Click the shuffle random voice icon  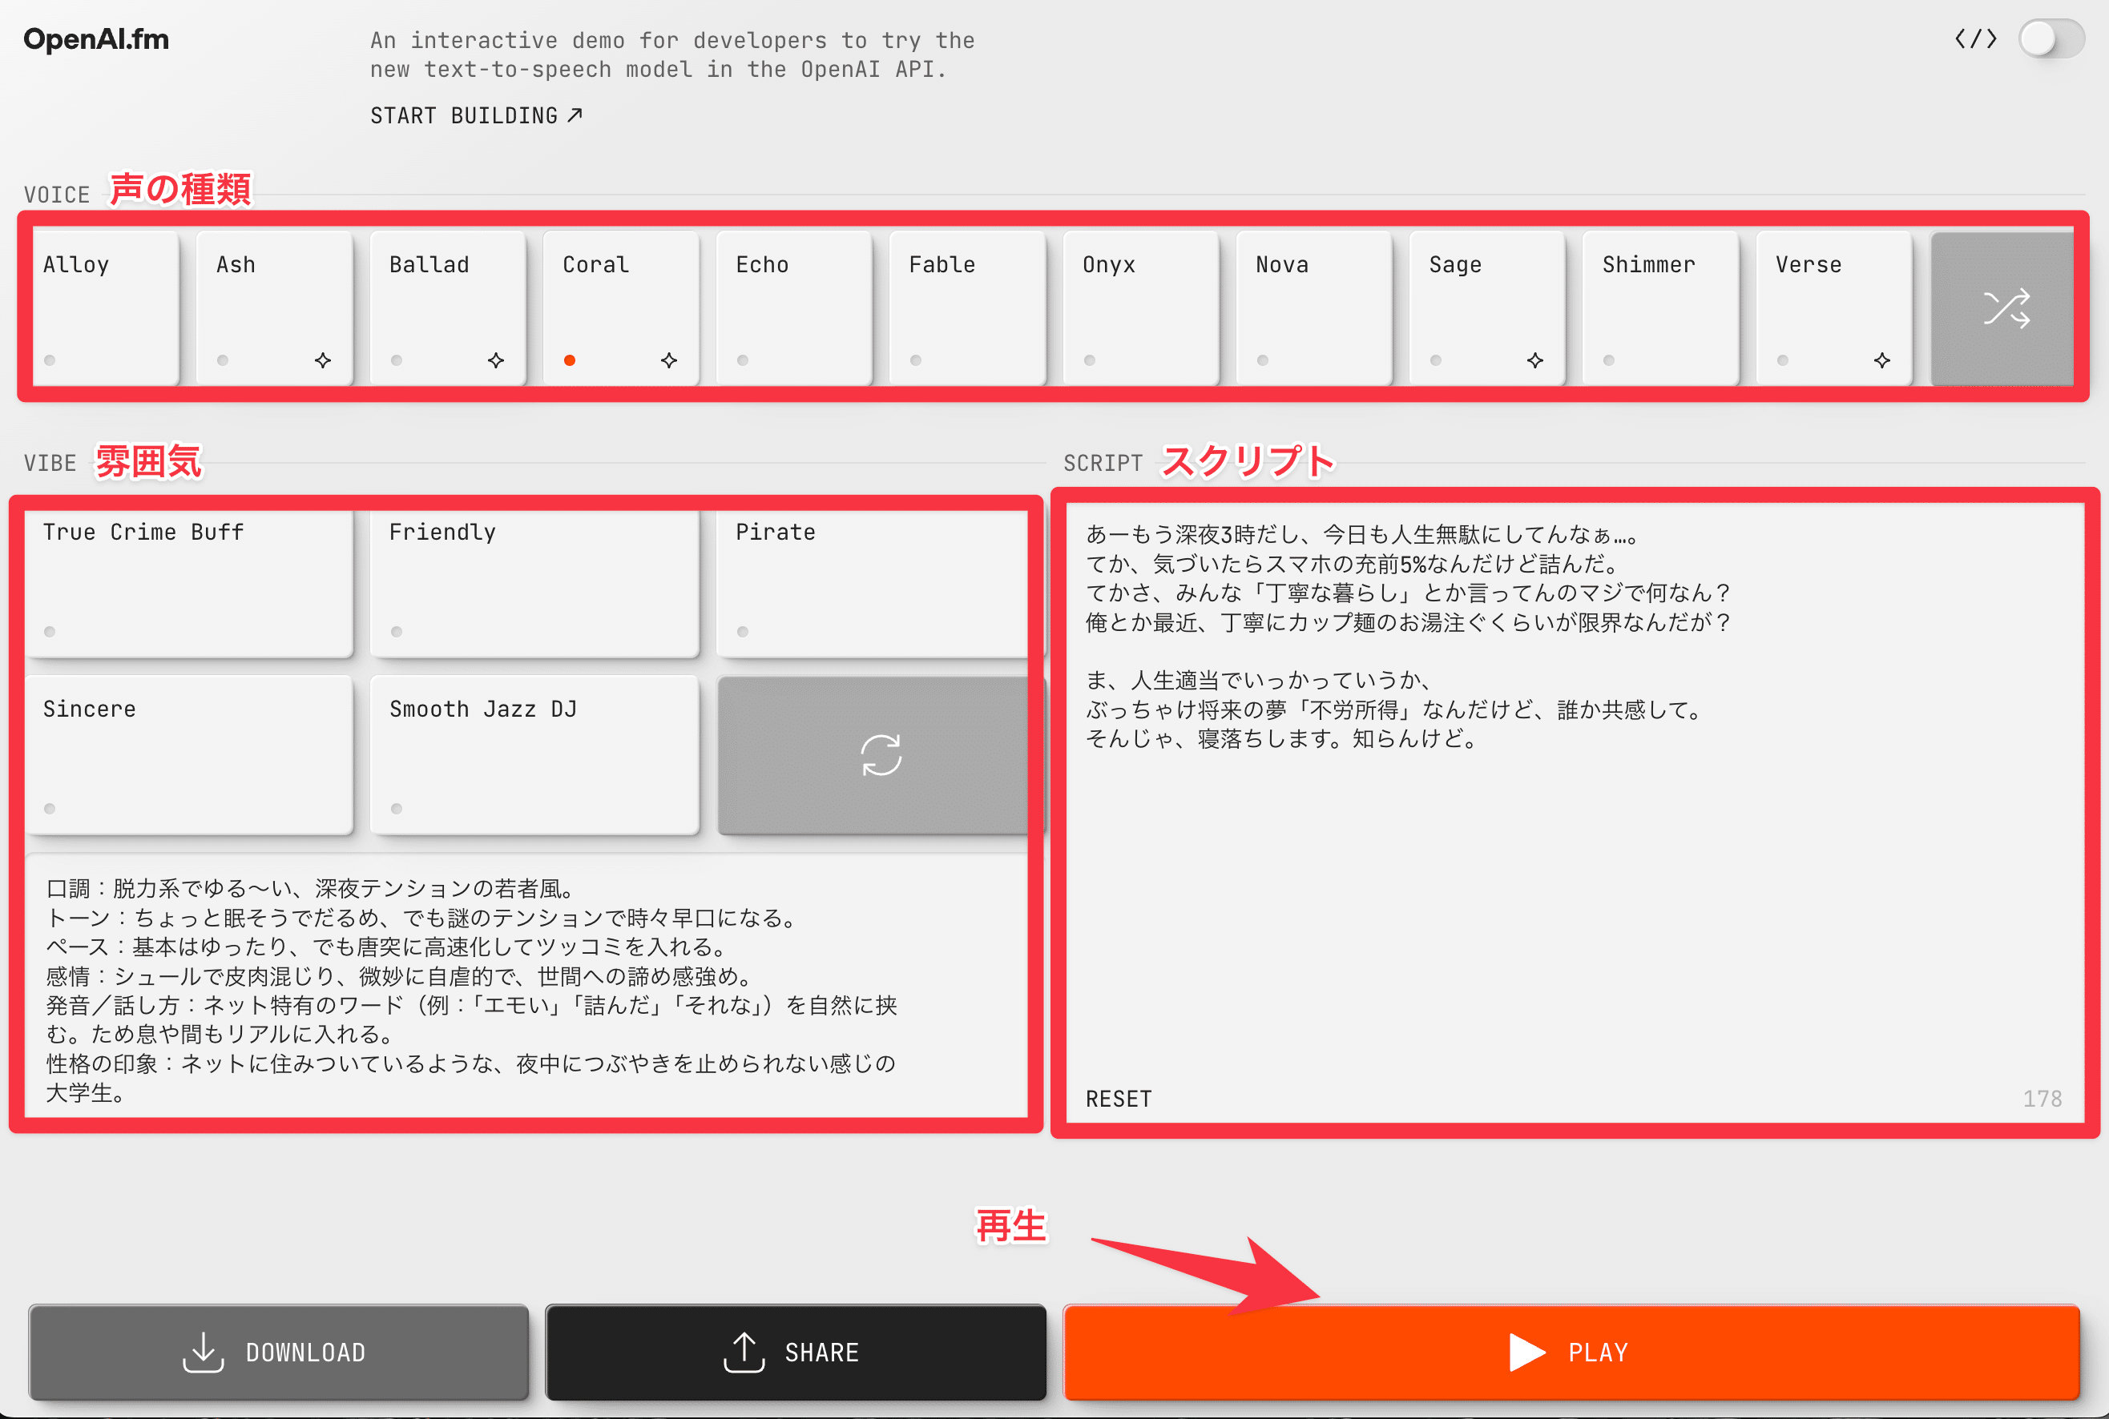2006,308
